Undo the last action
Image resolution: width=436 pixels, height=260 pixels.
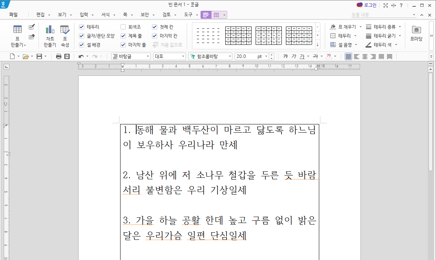pos(81,56)
